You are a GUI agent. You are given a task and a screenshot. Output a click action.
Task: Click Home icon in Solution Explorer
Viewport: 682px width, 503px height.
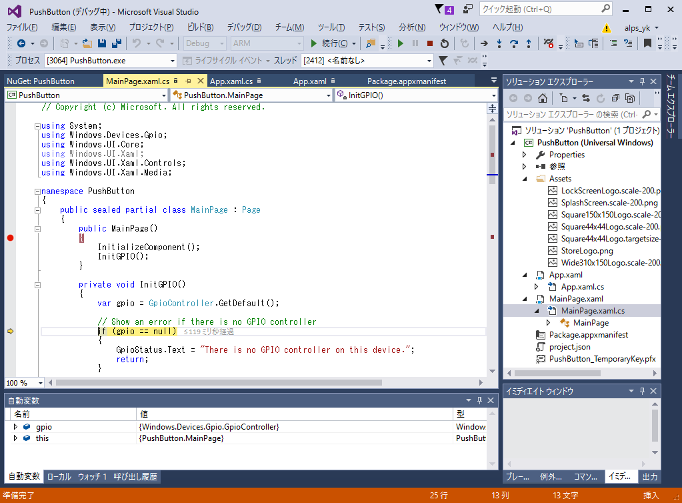tap(543, 98)
